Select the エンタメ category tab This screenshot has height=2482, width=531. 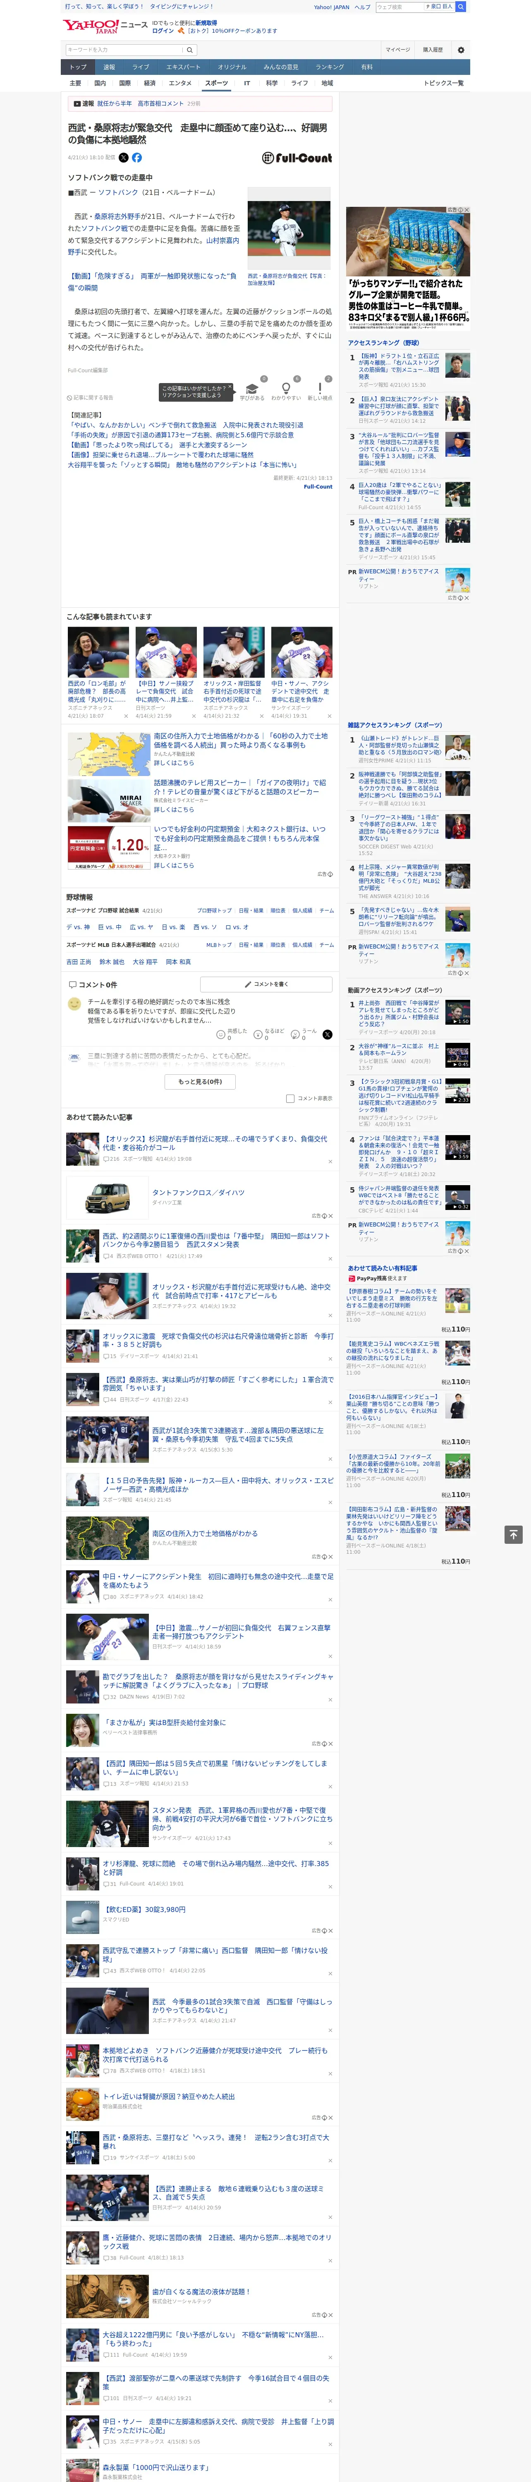coord(180,84)
